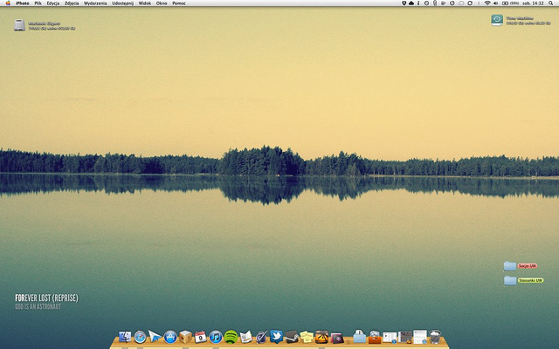Image resolution: width=559 pixels, height=349 pixels.
Task: Open the Sparrow paper-plane mail app
Action: [155, 336]
